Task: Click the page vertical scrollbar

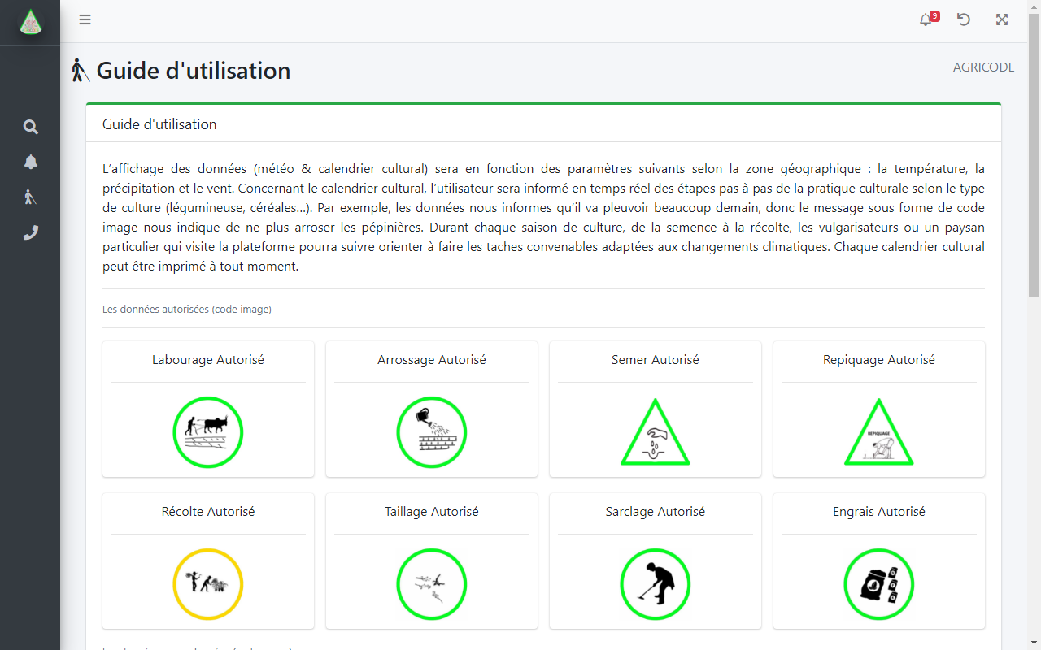Action: (1034, 162)
